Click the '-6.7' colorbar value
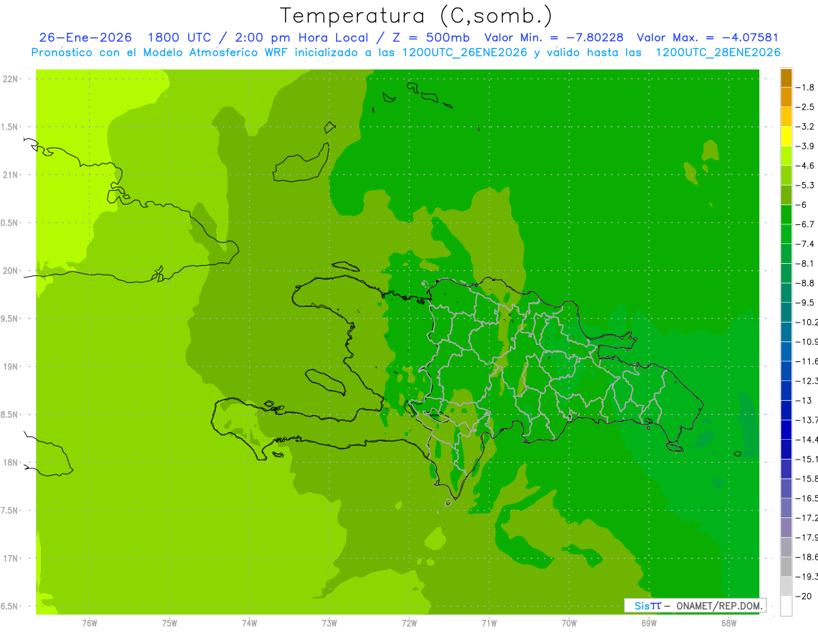Screen dimensions: 818x632 [806, 224]
